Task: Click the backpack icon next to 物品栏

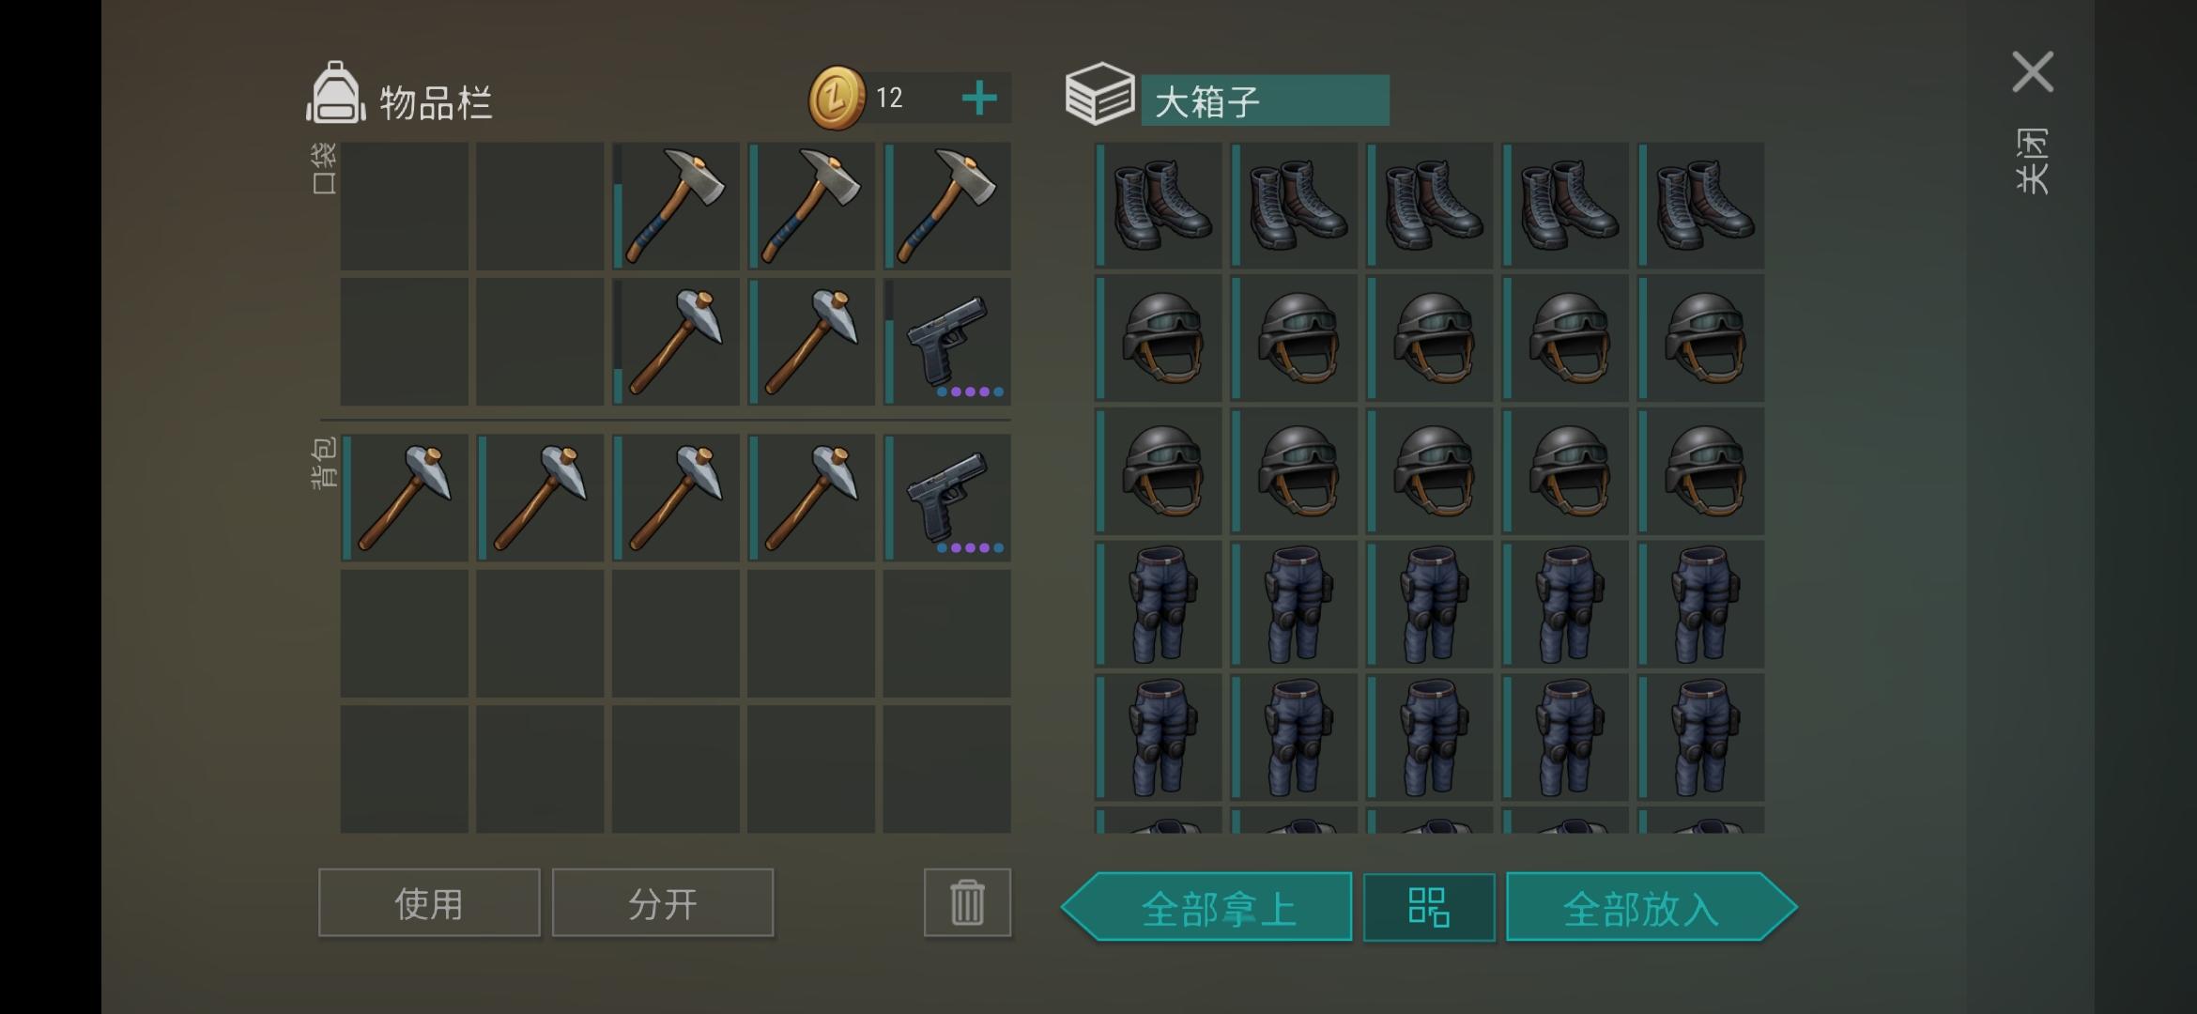Action: pos(335,93)
